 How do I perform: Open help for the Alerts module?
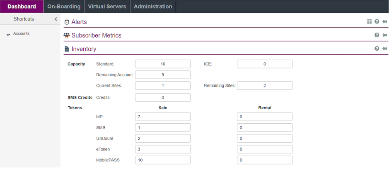click(377, 22)
